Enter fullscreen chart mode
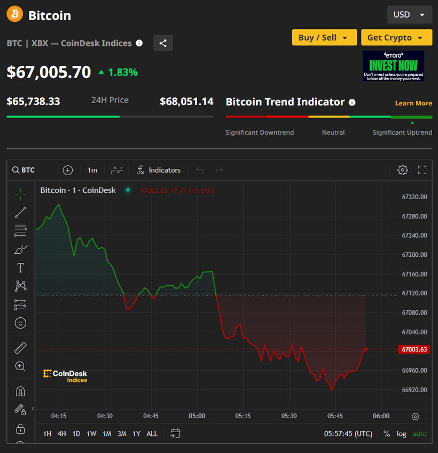Viewport: 438px width, 453px height. [422, 170]
